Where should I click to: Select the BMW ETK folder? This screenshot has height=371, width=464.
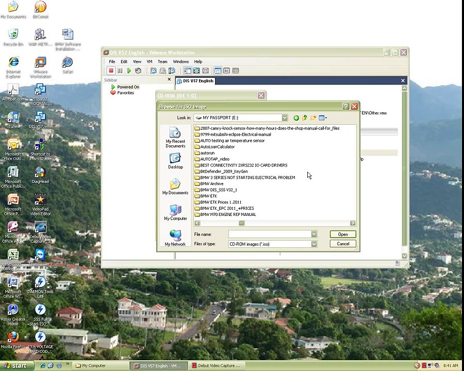[206, 196]
